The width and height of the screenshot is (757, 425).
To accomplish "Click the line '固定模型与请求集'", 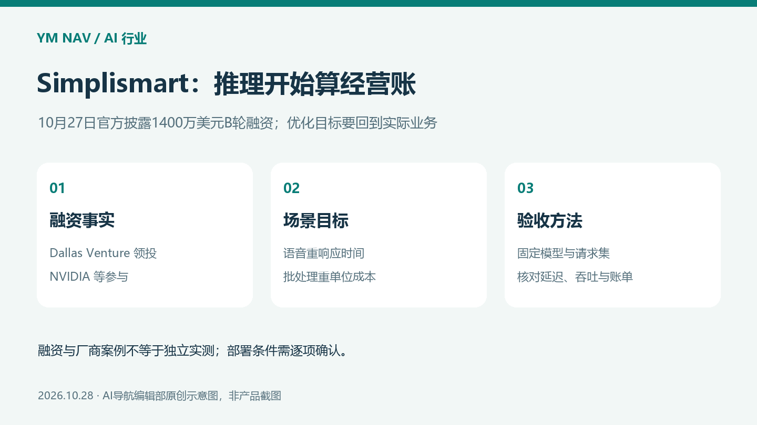I will pos(564,253).
